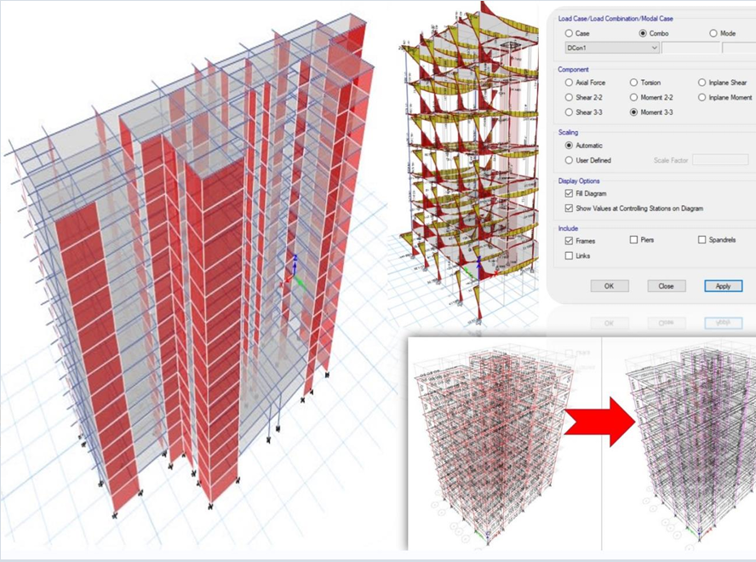756x562 pixels.
Task: Choose the Inplane Shear component
Action: (702, 83)
